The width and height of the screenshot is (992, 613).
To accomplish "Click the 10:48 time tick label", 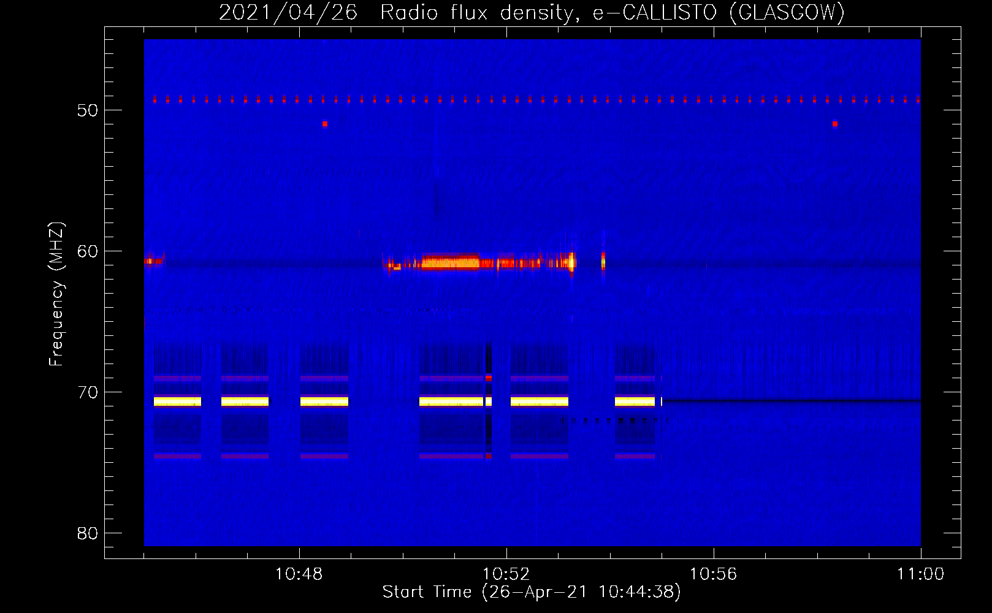I will [x=299, y=574].
